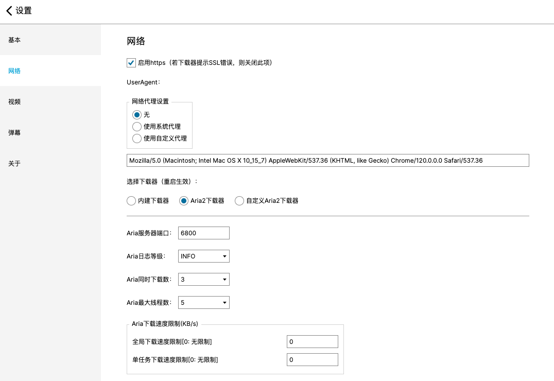Focus the 单任务下载速度限制 input field
Image resolution: width=554 pixels, height=381 pixels.
coord(312,360)
